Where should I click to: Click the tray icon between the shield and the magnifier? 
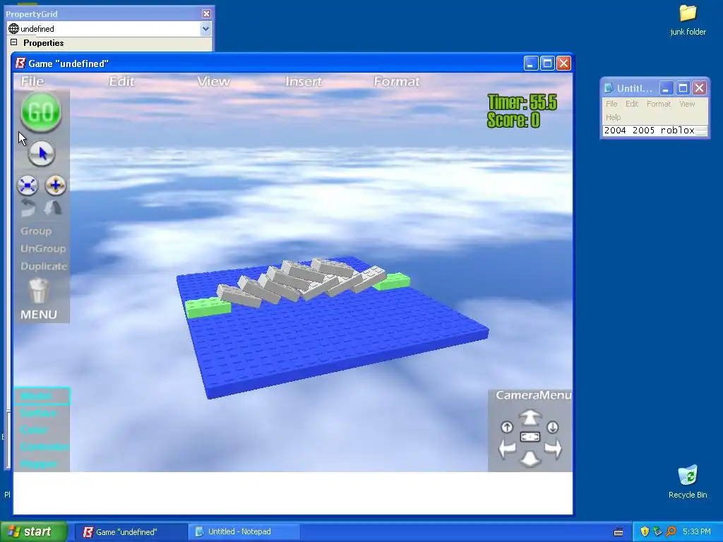657,531
